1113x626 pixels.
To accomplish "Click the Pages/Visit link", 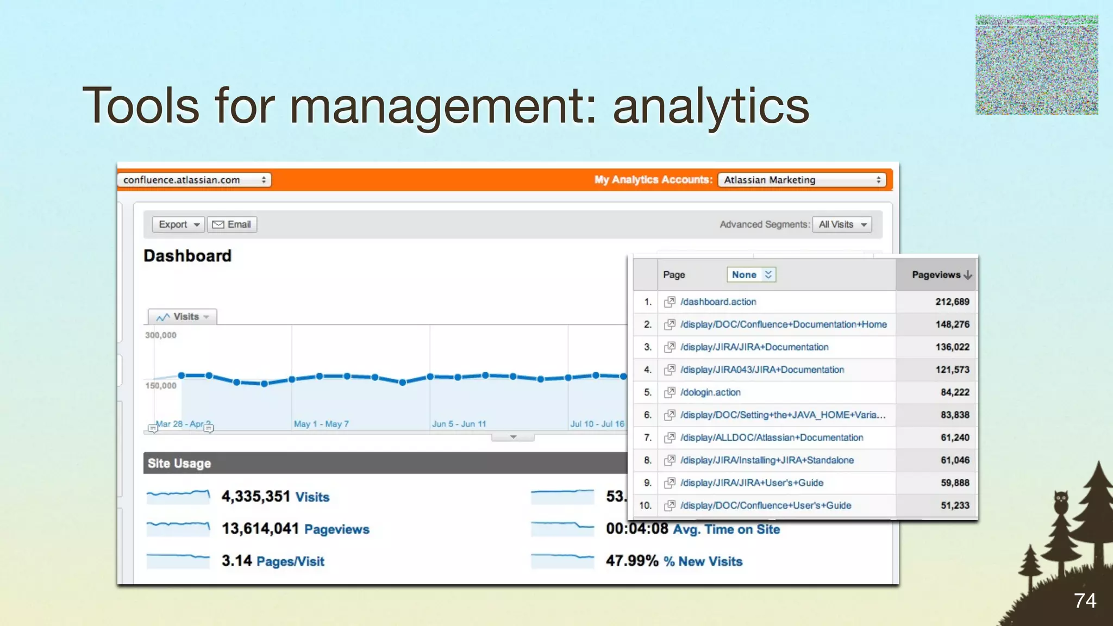I will pyautogui.click(x=290, y=561).
